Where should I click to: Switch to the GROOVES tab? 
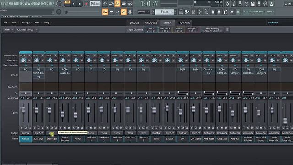point(151,23)
